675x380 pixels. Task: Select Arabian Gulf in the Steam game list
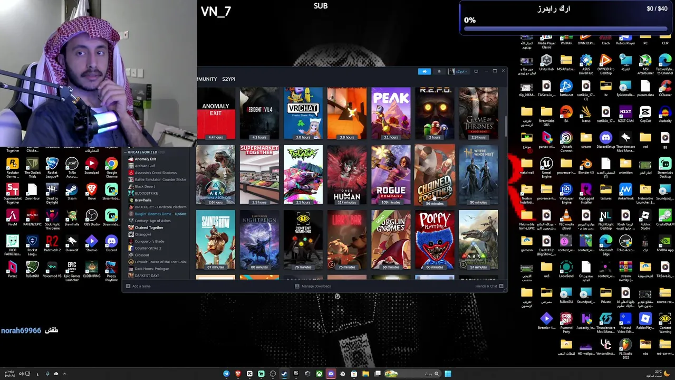point(144,166)
